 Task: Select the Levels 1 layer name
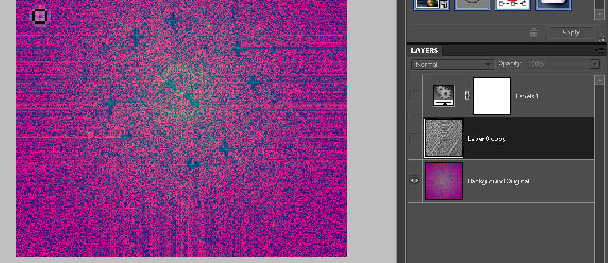526,96
